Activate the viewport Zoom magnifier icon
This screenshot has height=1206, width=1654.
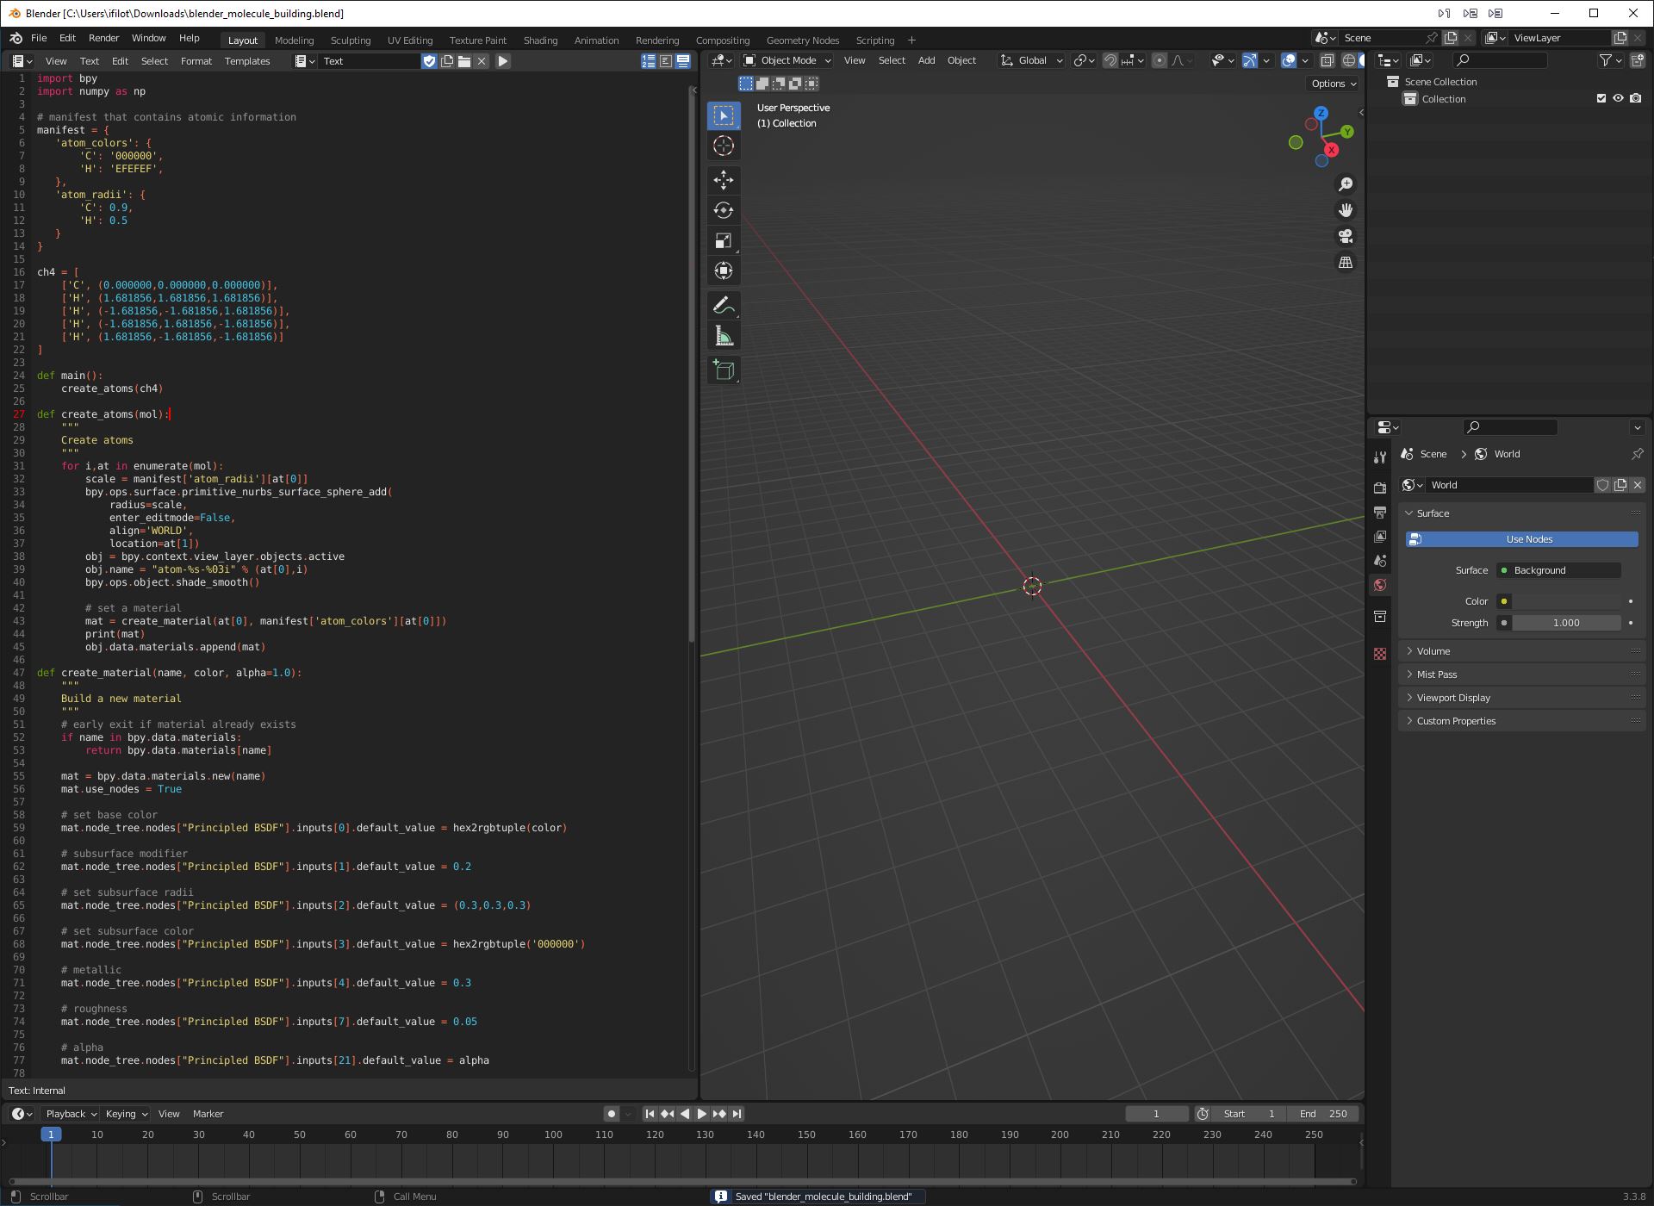click(x=1346, y=183)
